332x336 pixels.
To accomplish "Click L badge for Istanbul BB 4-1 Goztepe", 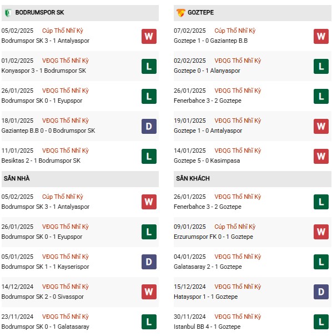I will tap(321, 322).
